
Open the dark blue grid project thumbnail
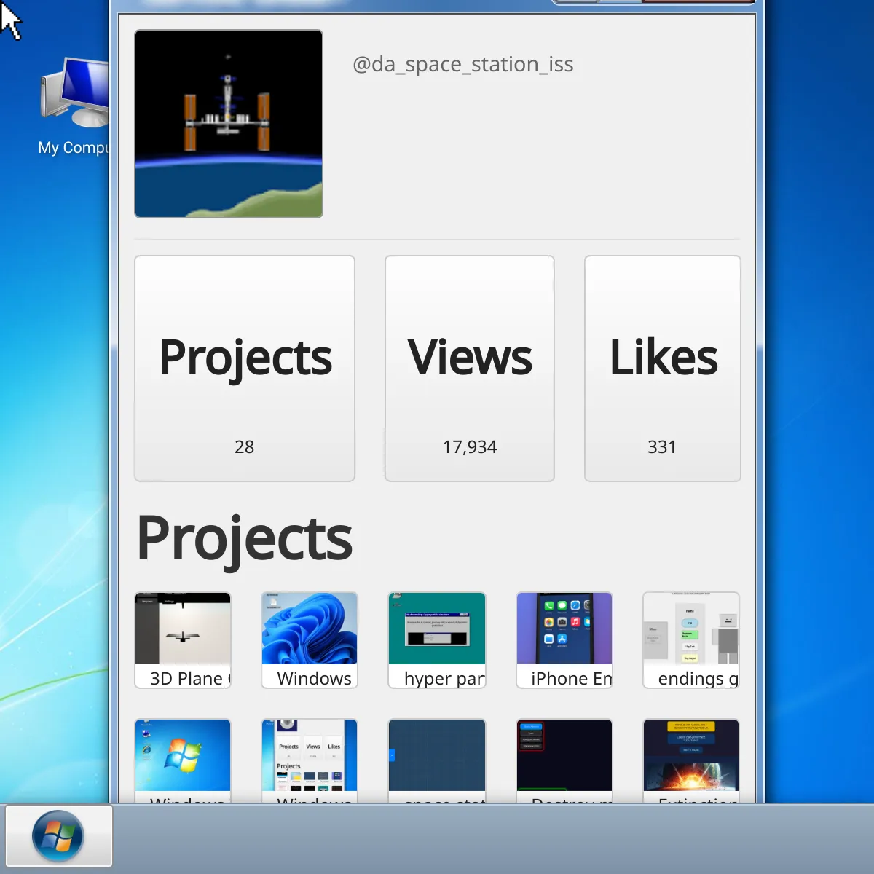point(437,760)
